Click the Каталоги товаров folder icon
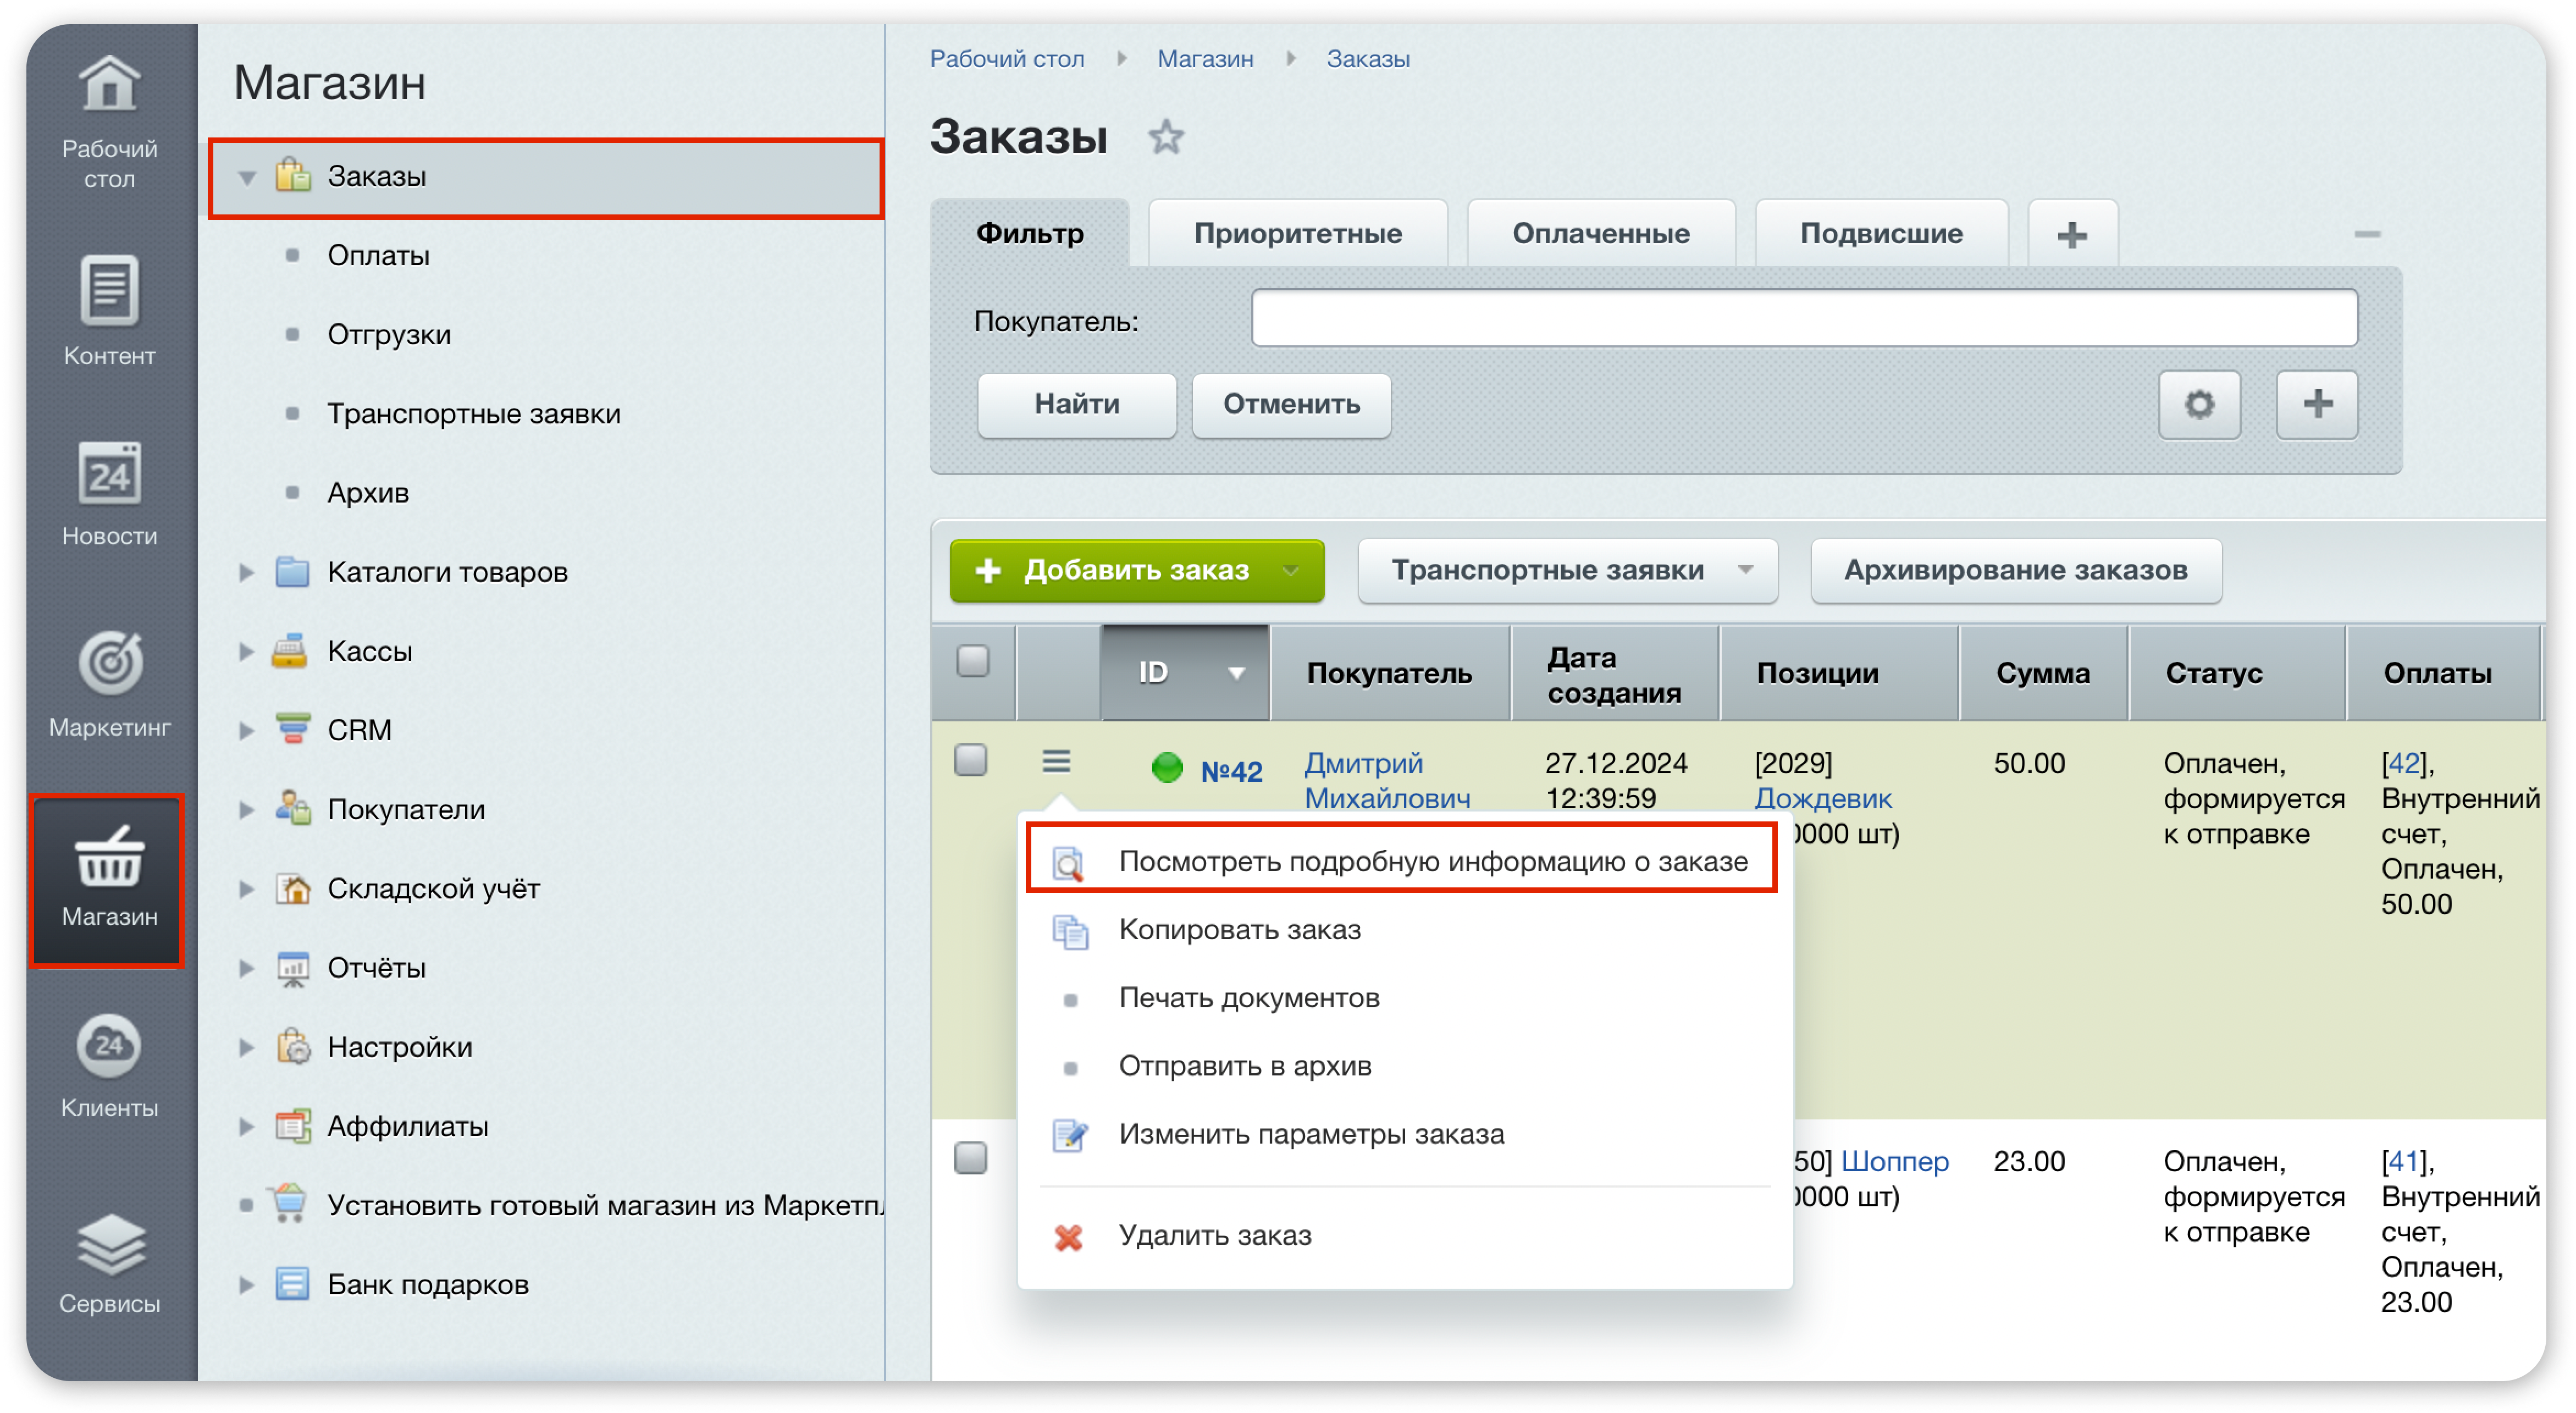 (292, 572)
